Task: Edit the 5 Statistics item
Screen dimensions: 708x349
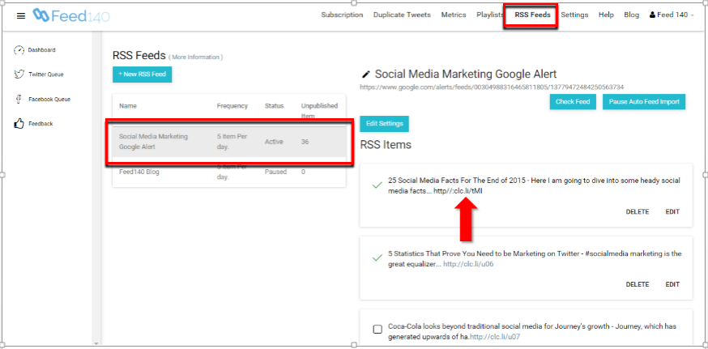Action: (672, 284)
